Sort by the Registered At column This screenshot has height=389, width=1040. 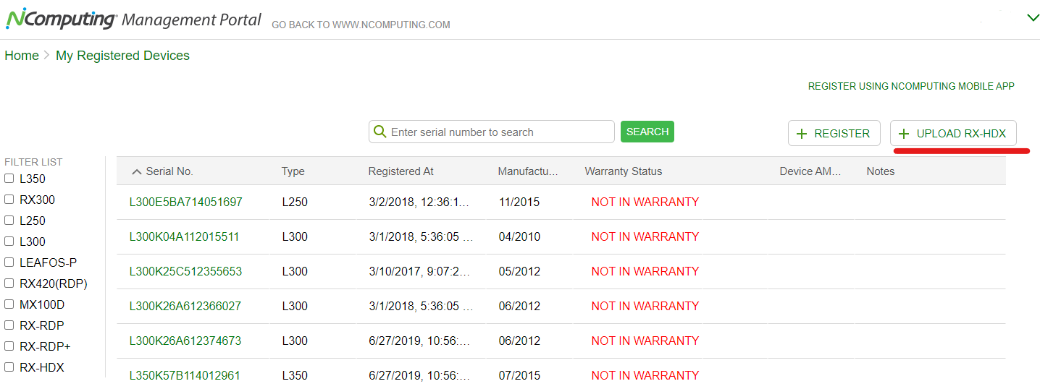click(401, 171)
